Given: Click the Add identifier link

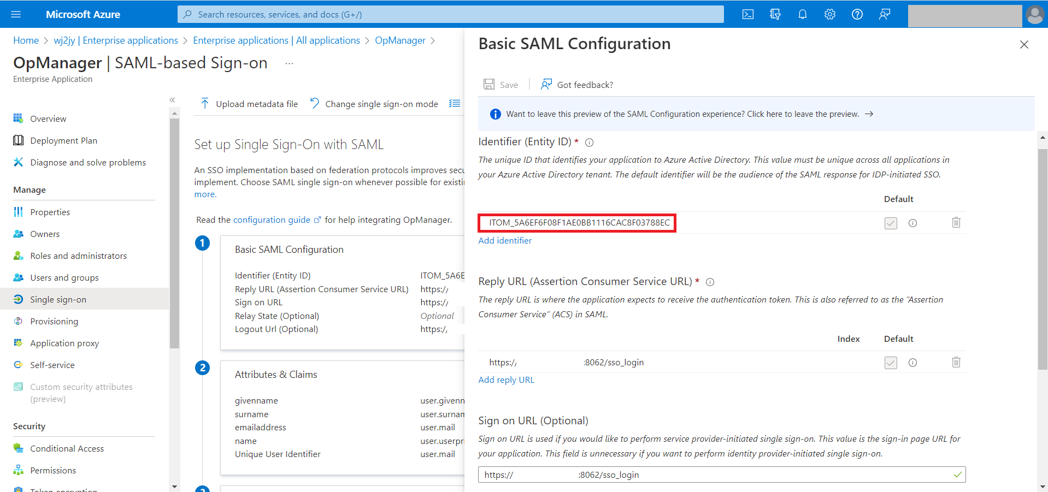Looking at the screenshot, I should click(x=505, y=240).
